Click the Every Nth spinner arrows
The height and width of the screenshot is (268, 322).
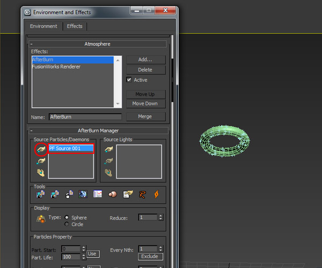pos(161,249)
